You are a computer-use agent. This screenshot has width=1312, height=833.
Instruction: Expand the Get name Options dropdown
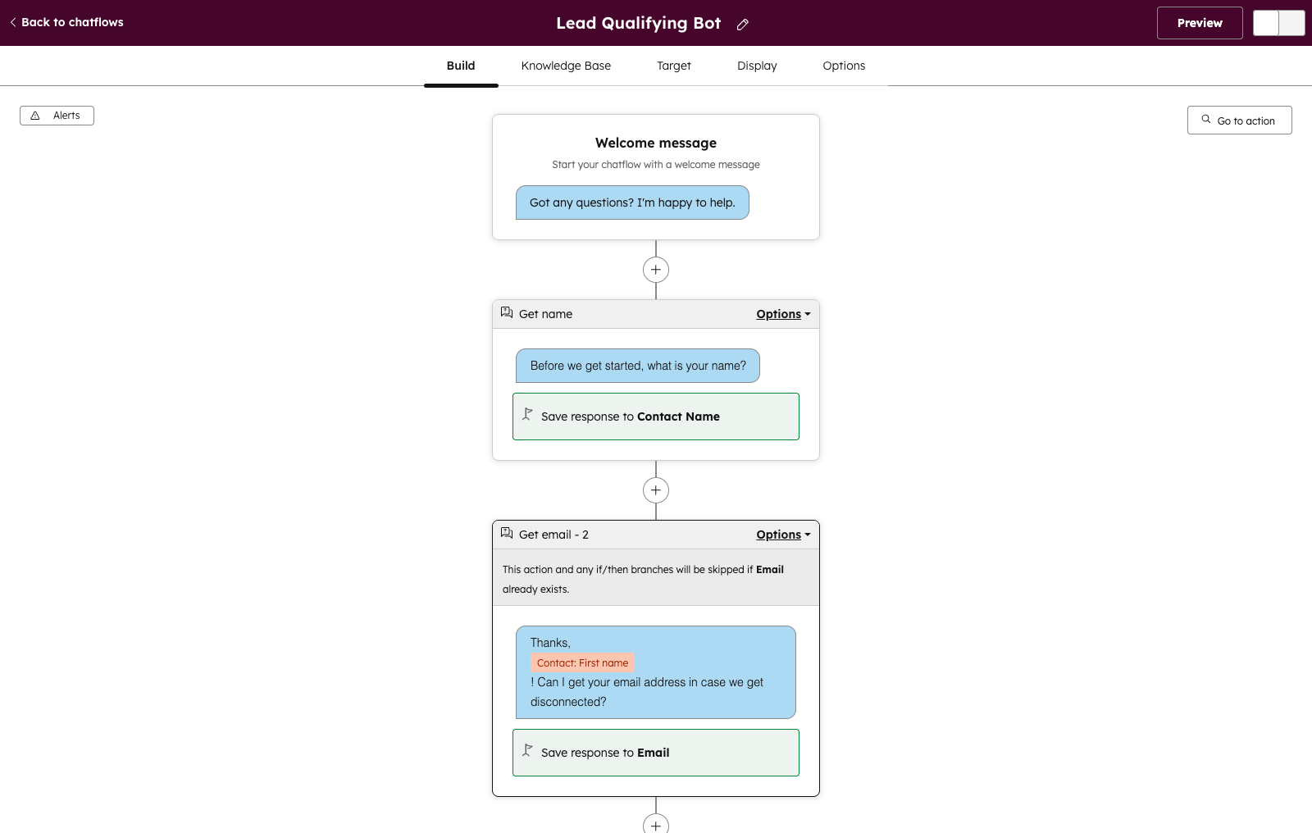pos(783,314)
